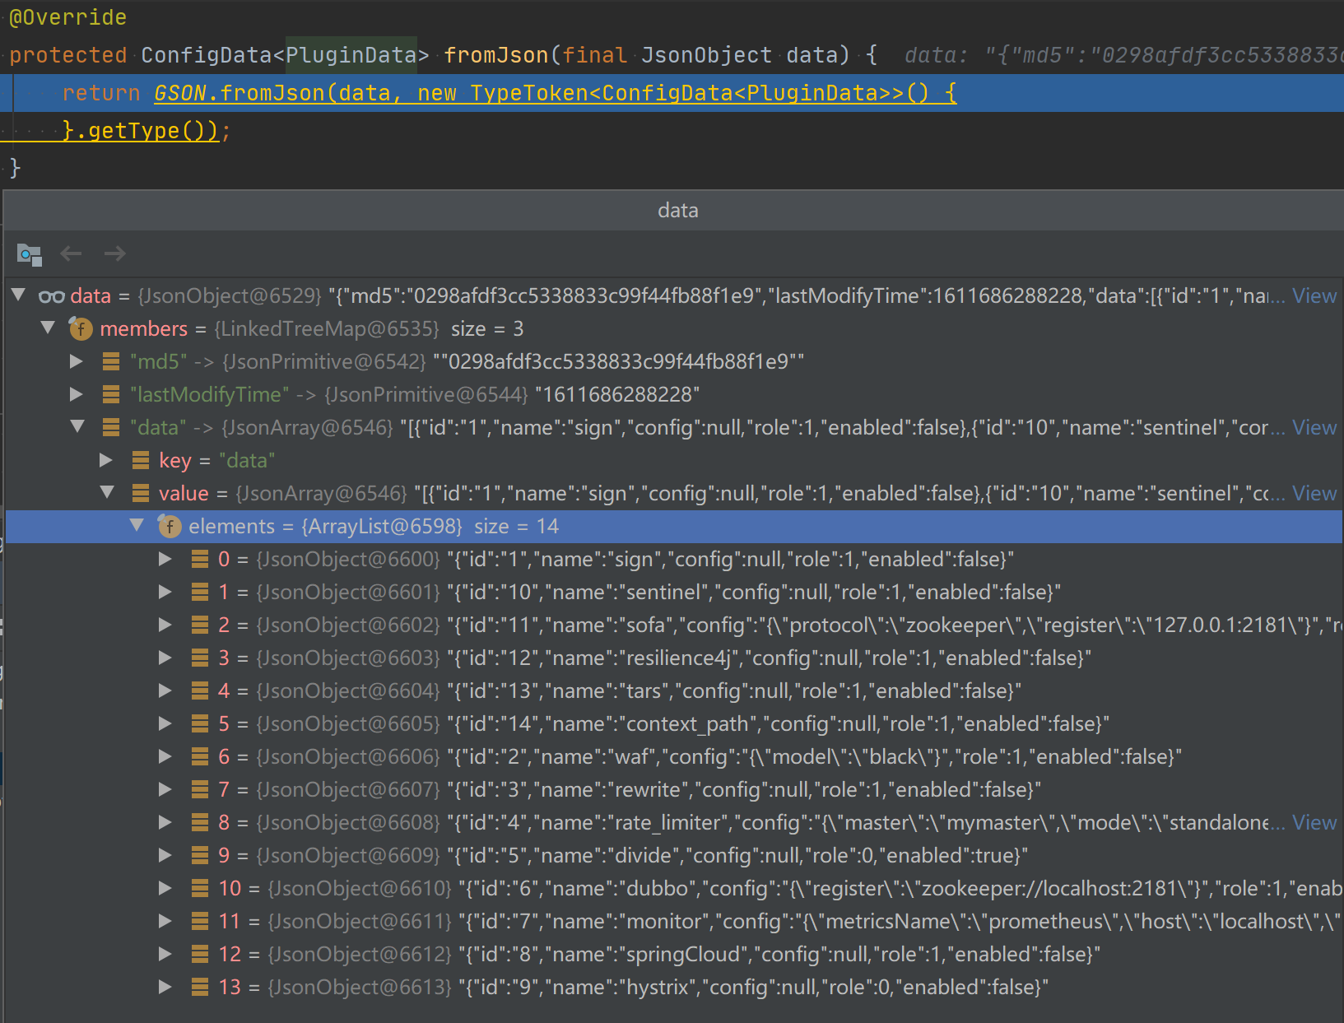The image size is (1344, 1023).
Task: Expand element 3 resilience4j JsonObject
Action: tap(165, 658)
